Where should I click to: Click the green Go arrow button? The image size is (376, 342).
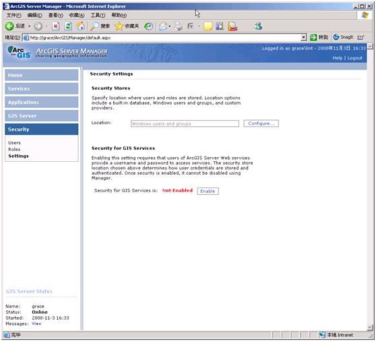313,38
